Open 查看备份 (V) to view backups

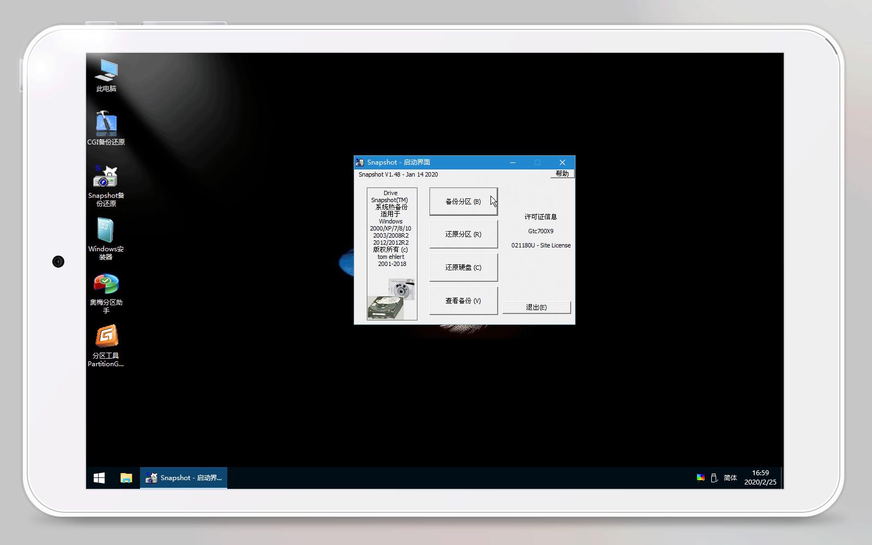coord(463,301)
